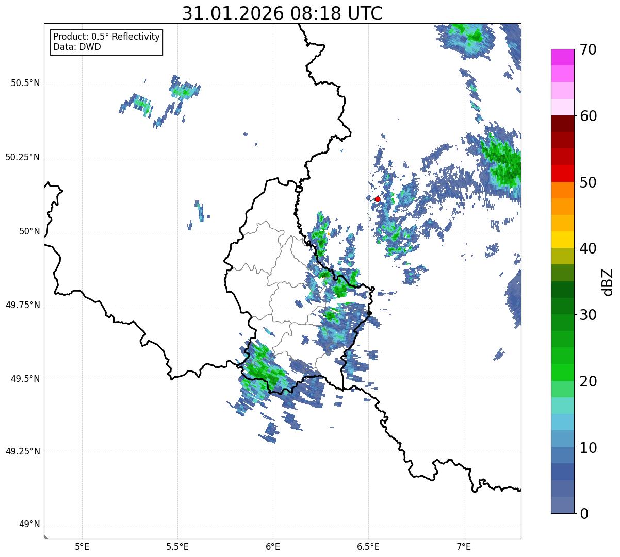Image resolution: width=620 pixels, height=557 pixels.
Task: Click the title '31.01.2026 08:18 UTC'
Action: click(282, 13)
